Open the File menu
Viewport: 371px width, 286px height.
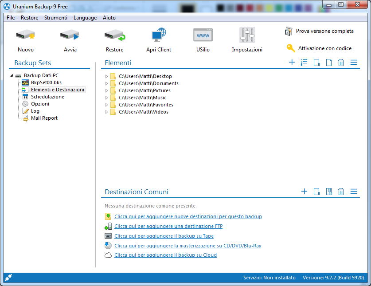point(11,18)
